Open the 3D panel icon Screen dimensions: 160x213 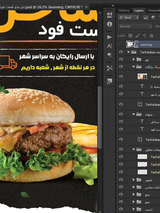tap(110, 15)
